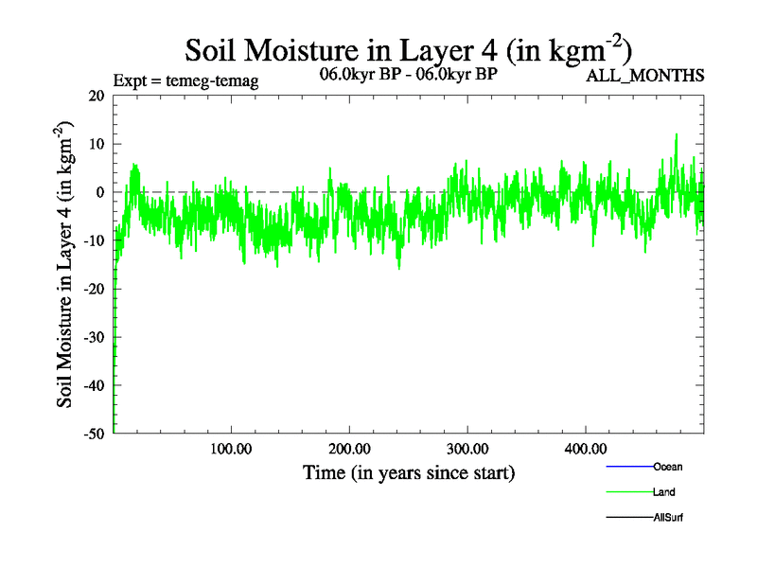Click the -50 y-axis tick label
757x568 pixels.
pos(95,434)
